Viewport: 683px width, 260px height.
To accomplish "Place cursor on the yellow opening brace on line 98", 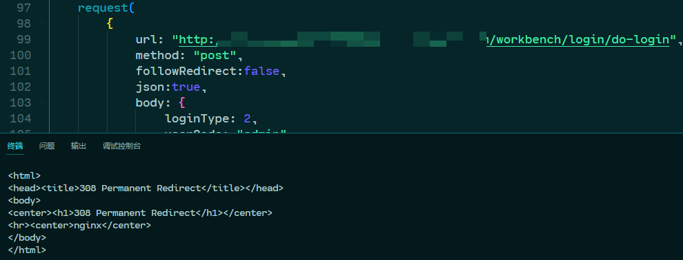I will tap(110, 24).
